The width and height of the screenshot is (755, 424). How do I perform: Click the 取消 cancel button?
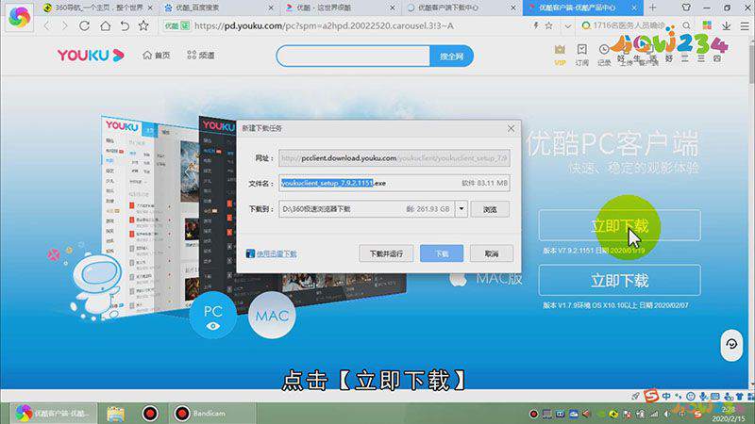click(492, 253)
